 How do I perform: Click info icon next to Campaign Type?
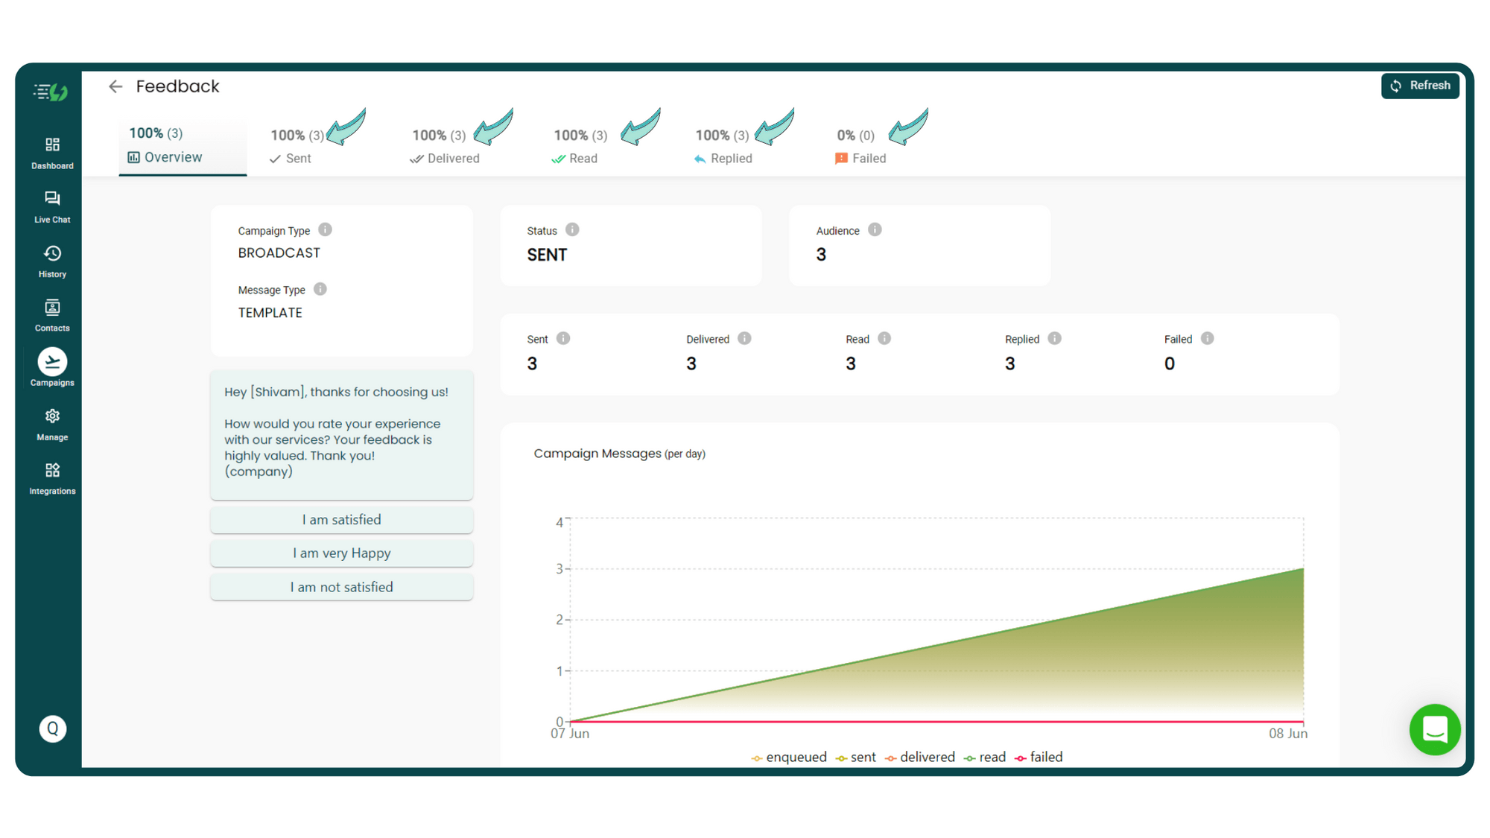click(x=325, y=229)
